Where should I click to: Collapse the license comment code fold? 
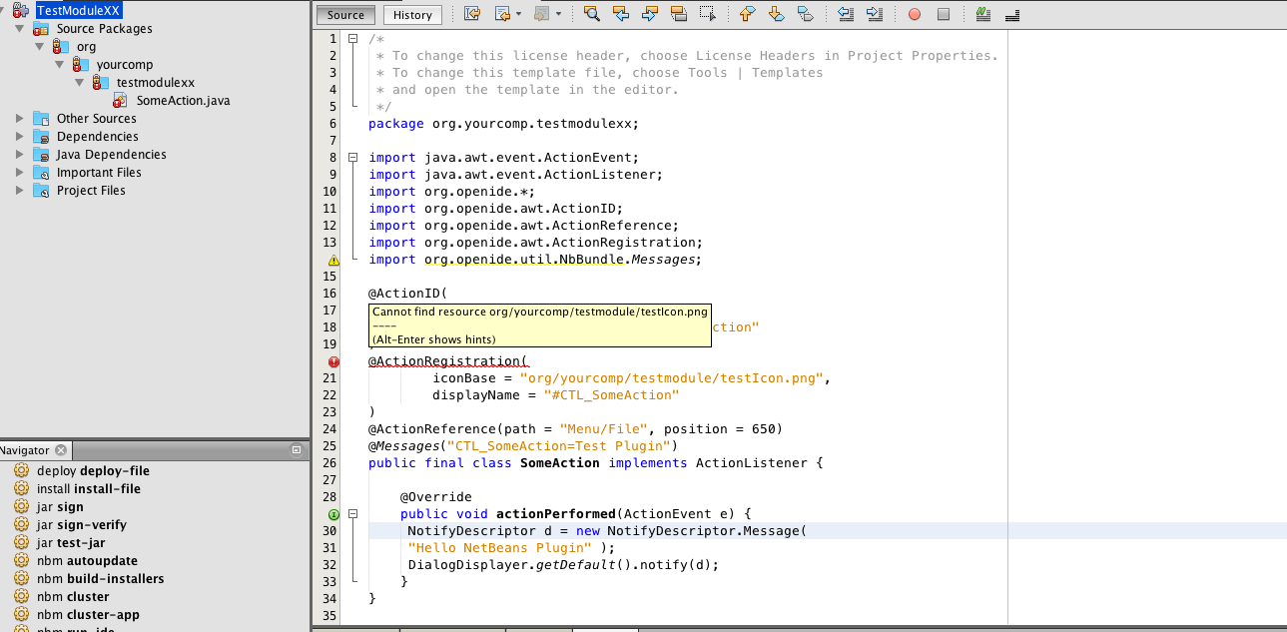click(353, 39)
